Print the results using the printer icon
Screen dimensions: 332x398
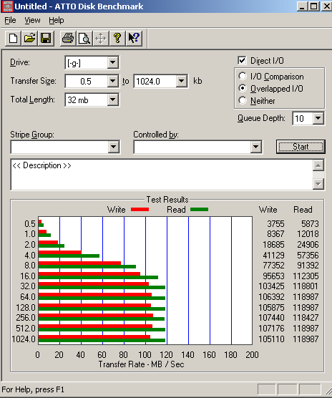[x=68, y=39]
